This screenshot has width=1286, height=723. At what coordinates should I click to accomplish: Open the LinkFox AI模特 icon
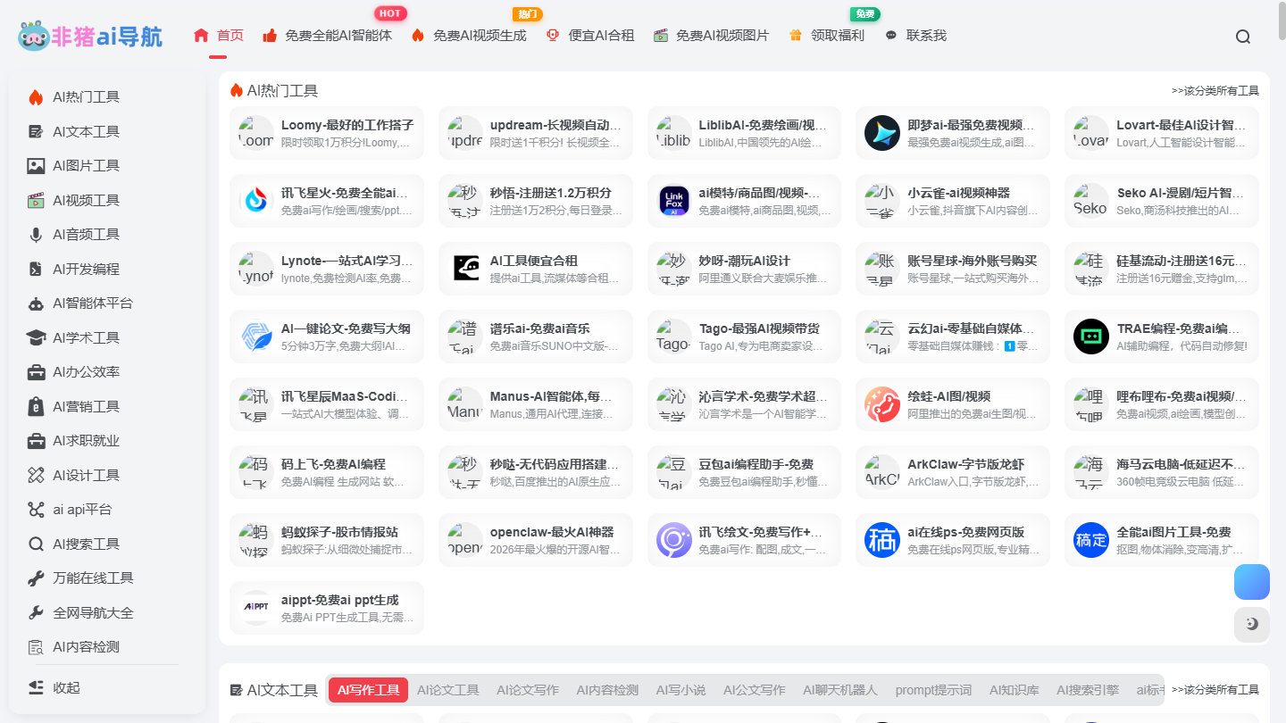pos(674,201)
